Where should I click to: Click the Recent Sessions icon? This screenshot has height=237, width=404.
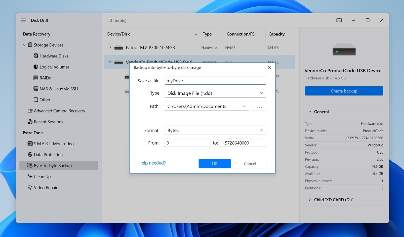30,122
